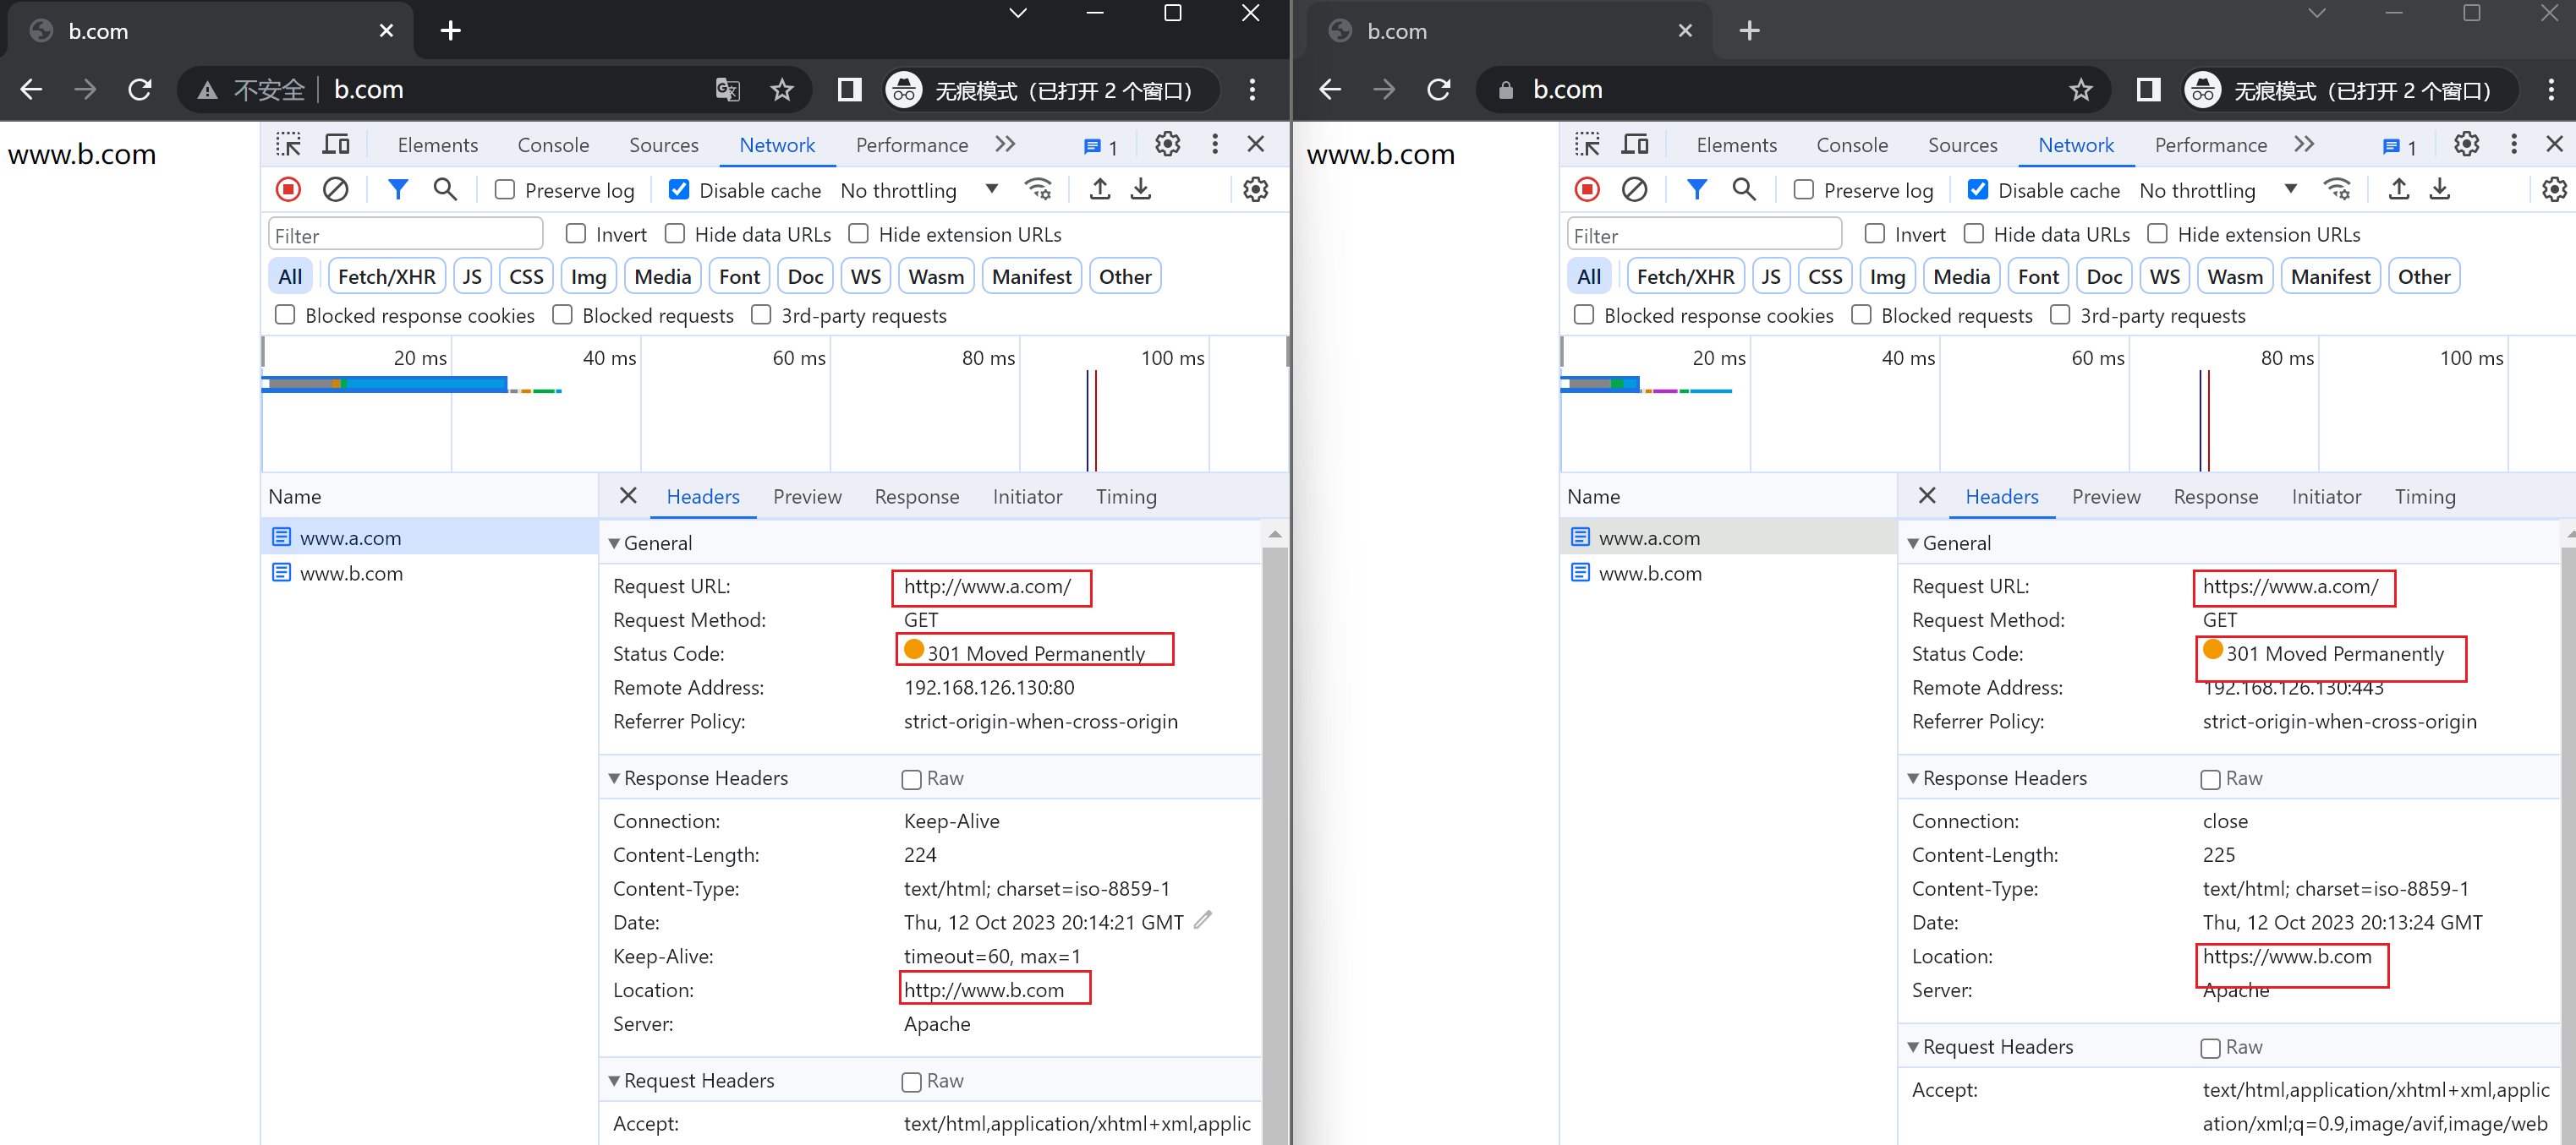Image resolution: width=2576 pixels, height=1145 pixels.
Task: Open Console tab in right DevTools
Action: (x=1851, y=144)
